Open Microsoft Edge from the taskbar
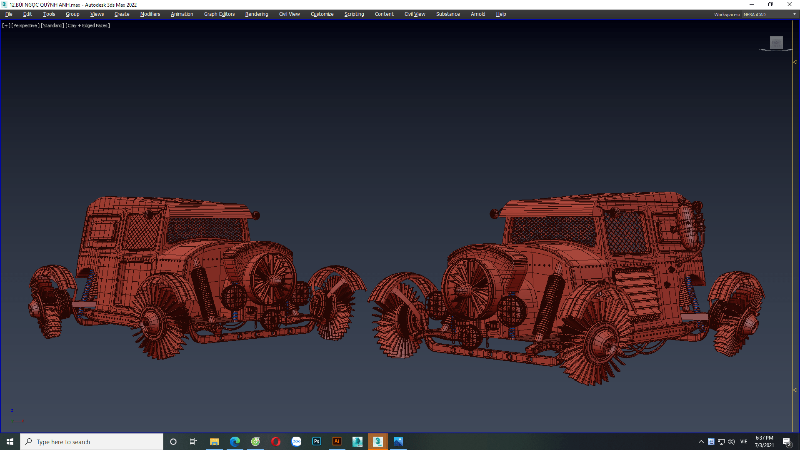This screenshot has width=800, height=450. click(x=235, y=442)
